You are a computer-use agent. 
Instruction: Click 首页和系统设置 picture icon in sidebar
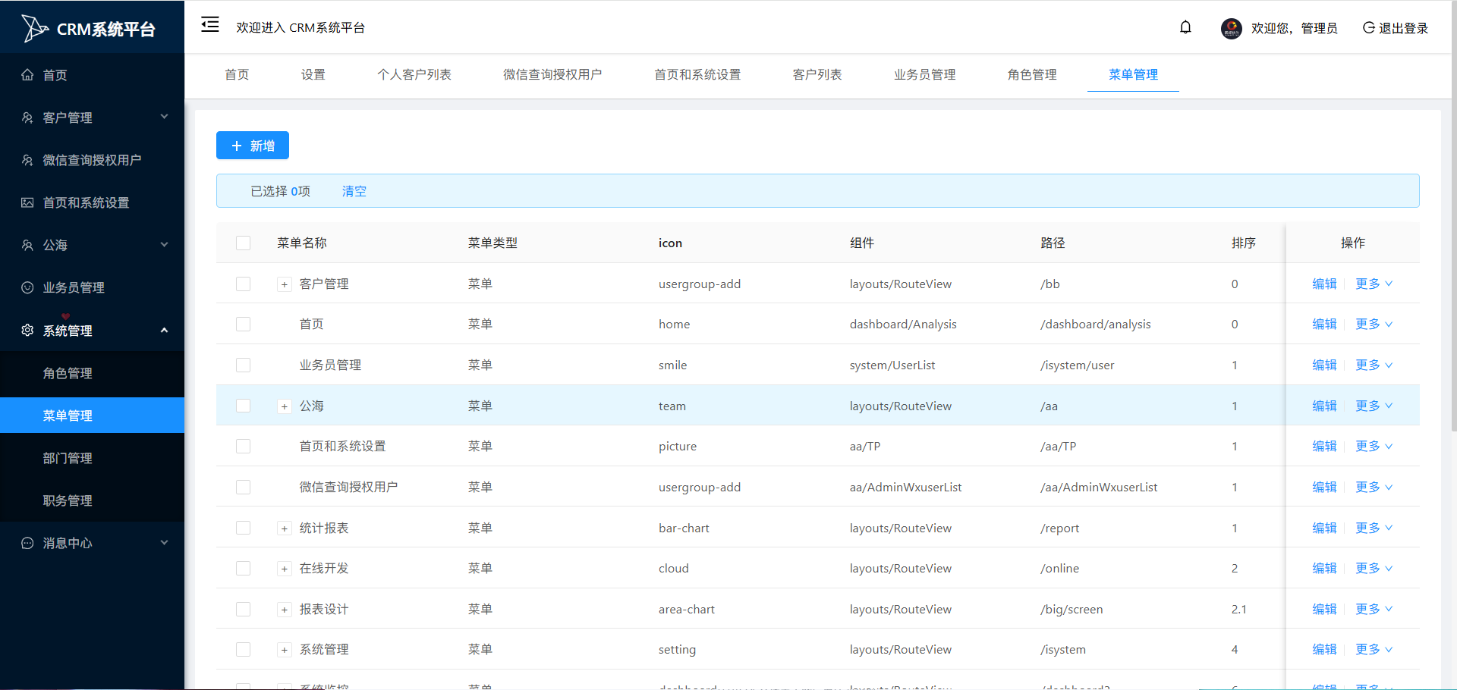[27, 202]
